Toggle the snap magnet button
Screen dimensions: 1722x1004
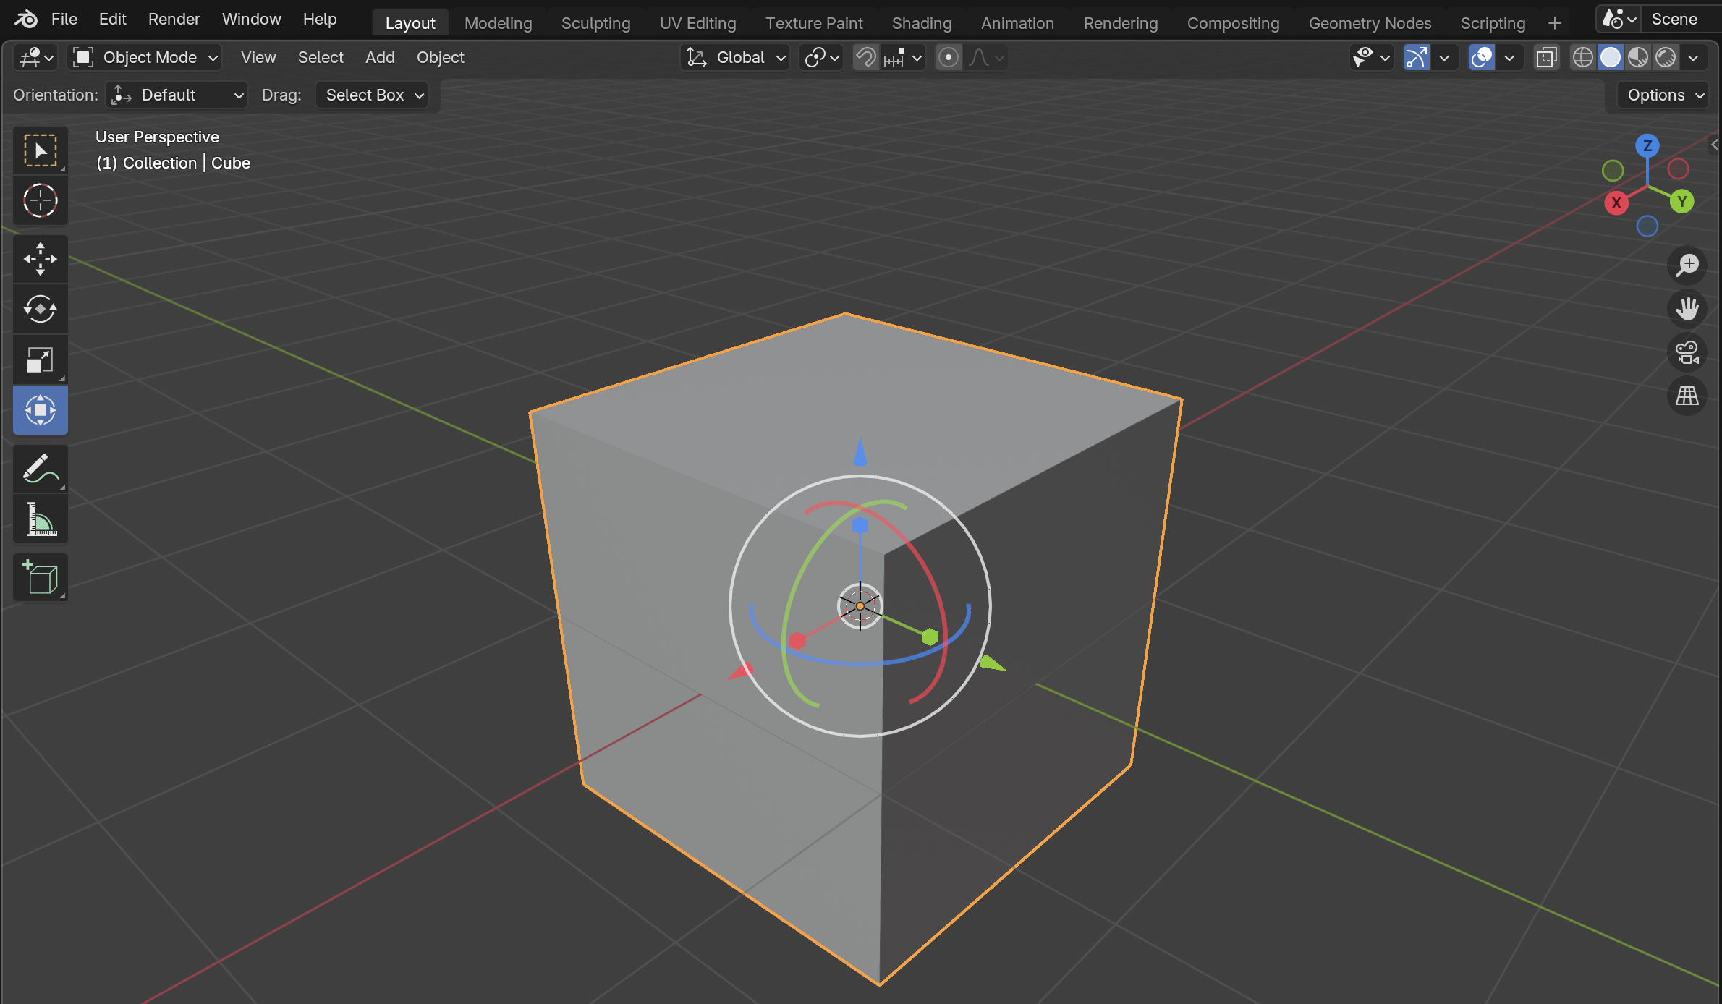click(866, 58)
